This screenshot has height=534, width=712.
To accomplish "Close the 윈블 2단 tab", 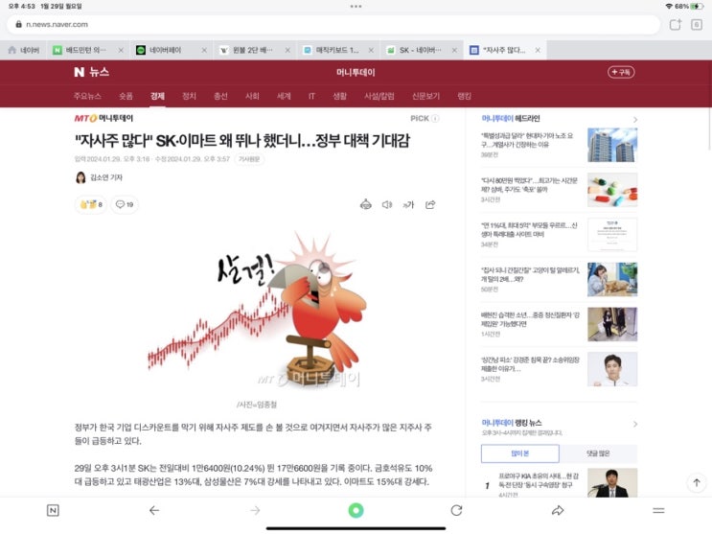I will click(287, 51).
